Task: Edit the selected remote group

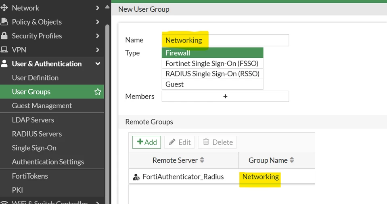Action: click(x=180, y=142)
